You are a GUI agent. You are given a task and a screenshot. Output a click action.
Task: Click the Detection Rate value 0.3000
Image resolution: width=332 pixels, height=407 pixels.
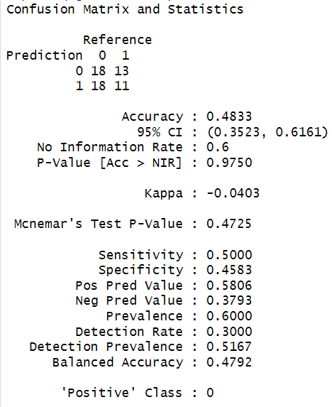tap(229, 332)
